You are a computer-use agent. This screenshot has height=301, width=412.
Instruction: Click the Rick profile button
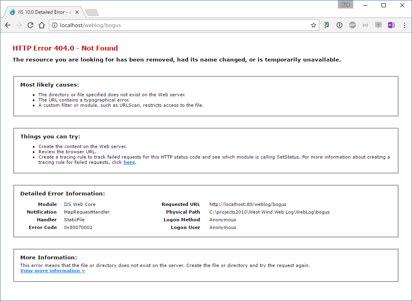tap(346, 4)
